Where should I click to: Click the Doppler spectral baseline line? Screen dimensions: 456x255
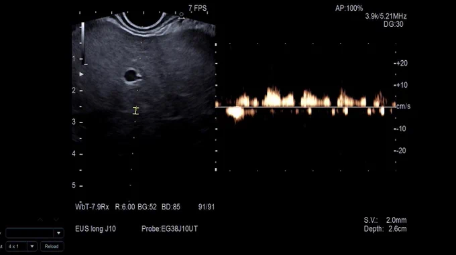coord(305,107)
